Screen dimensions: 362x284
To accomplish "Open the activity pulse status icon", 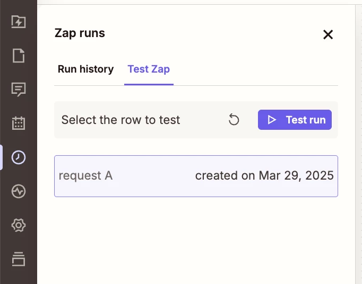I will (19, 191).
